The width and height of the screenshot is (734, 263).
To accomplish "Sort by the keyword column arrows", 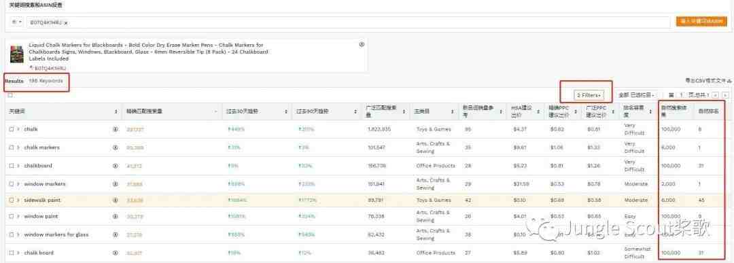I will tap(116, 112).
